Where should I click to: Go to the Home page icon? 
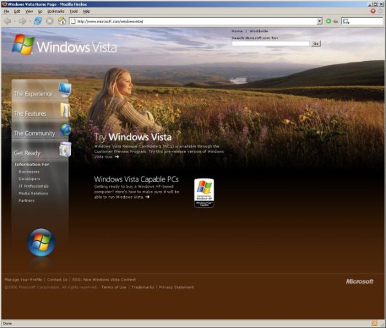pyautogui.click(x=62, y=21)
